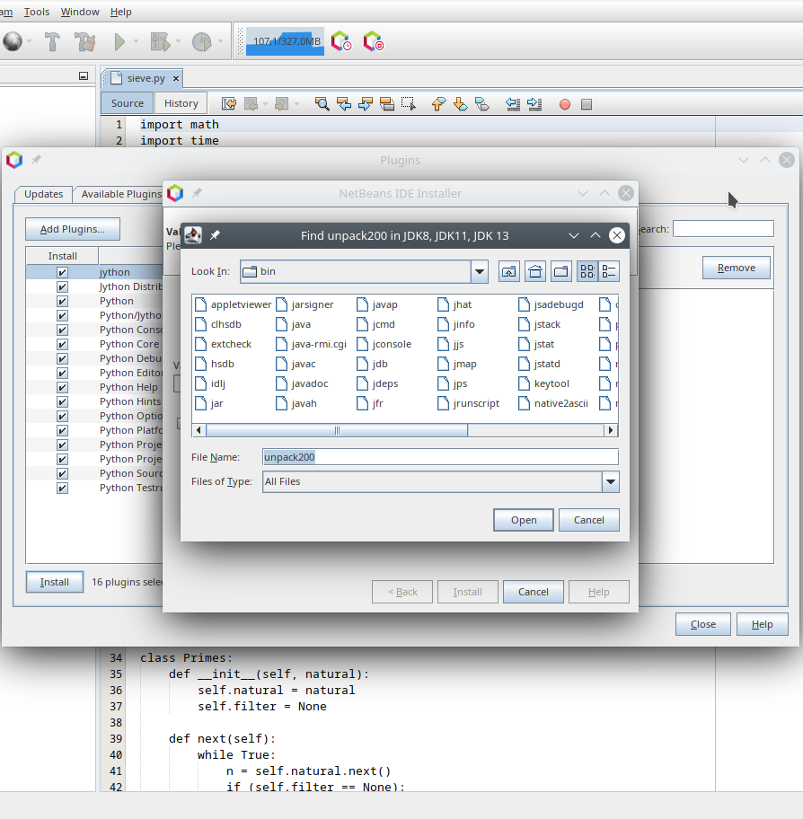Uncheck the Python Testrunner plugin checkbox

(x=62, y=488)
